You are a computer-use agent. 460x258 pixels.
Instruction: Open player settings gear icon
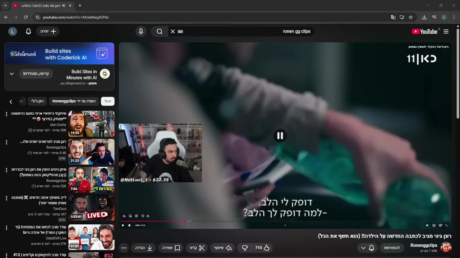point(440,225)
